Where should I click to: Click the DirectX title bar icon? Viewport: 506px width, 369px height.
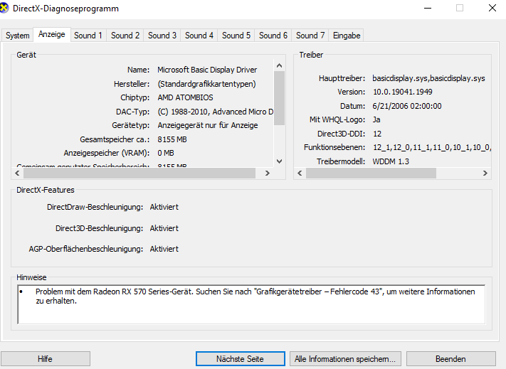[4, 8]
